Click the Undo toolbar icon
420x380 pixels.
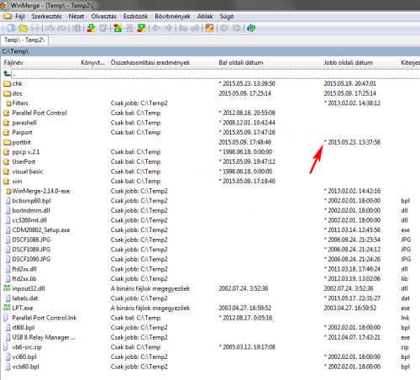click(50, 28)
